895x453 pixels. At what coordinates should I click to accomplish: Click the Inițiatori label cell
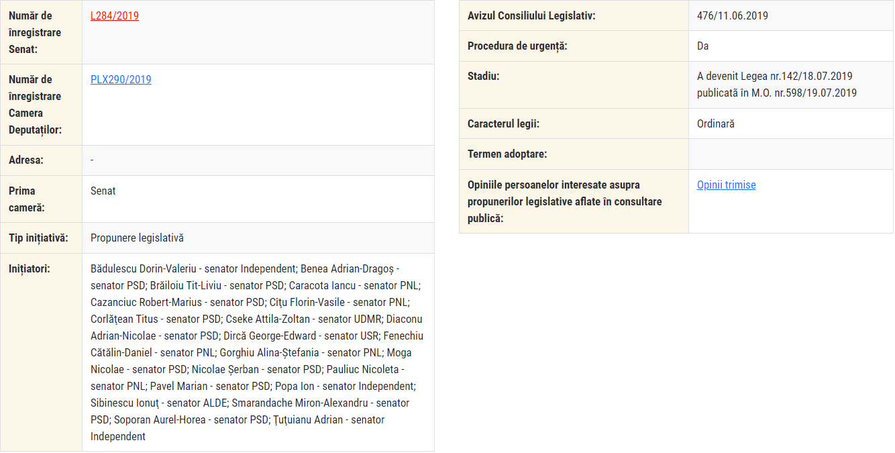30,269
